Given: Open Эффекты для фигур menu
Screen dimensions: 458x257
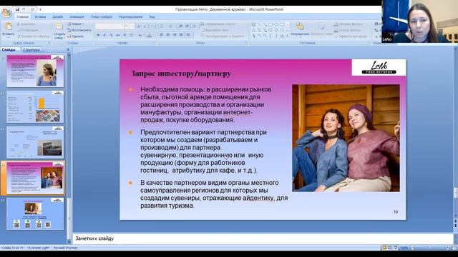Looking at the screenshot, I should 351,36.
